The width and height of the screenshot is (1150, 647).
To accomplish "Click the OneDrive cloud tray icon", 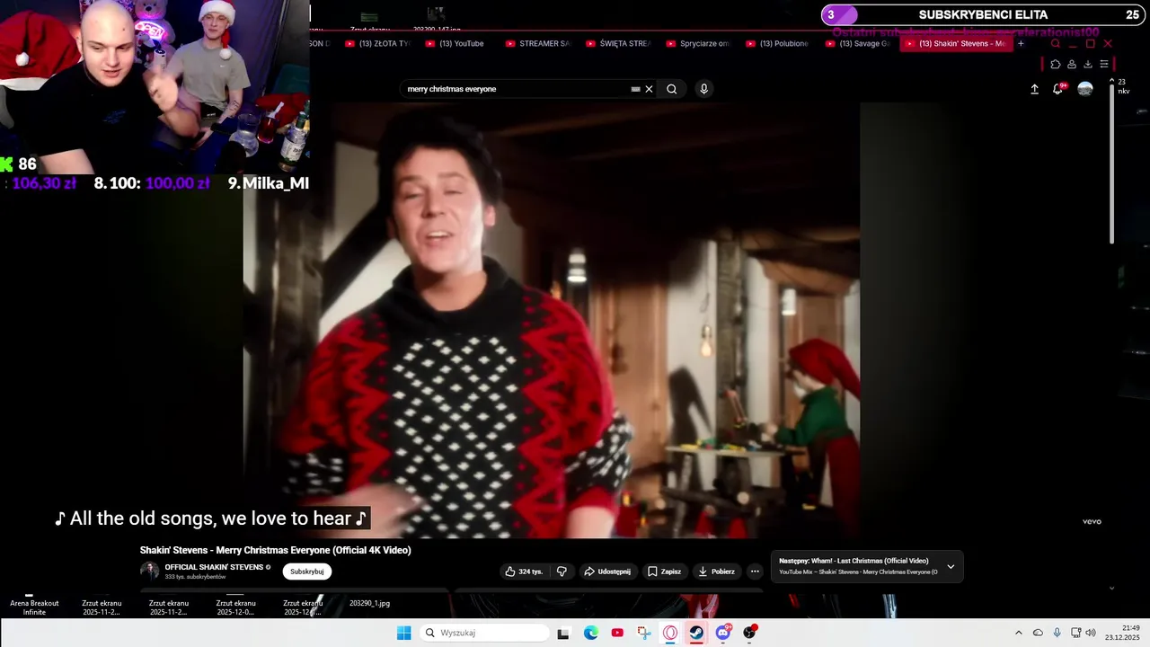I will click(1038, 633).
